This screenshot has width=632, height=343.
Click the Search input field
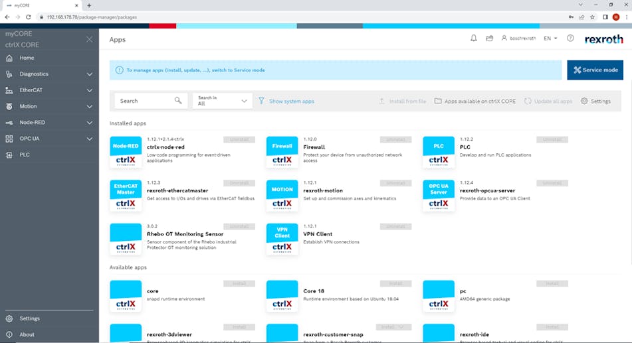pos(151,101)
